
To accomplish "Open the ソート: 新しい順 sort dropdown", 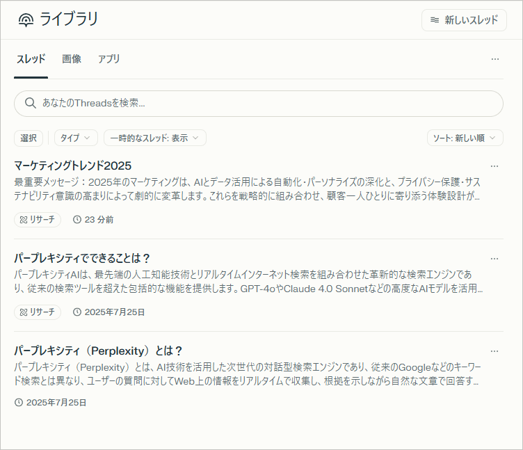I will [465, 138].
